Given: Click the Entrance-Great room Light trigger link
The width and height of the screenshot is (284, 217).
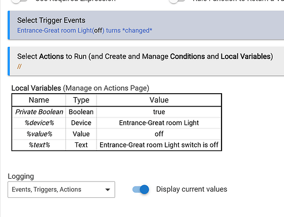Looking at the screenshot, I should pos(84,31).
